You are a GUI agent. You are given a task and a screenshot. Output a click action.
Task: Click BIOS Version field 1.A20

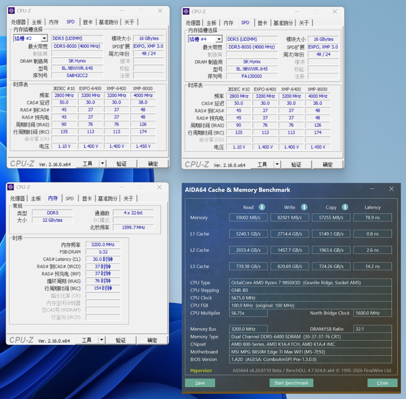click(310, 359)
